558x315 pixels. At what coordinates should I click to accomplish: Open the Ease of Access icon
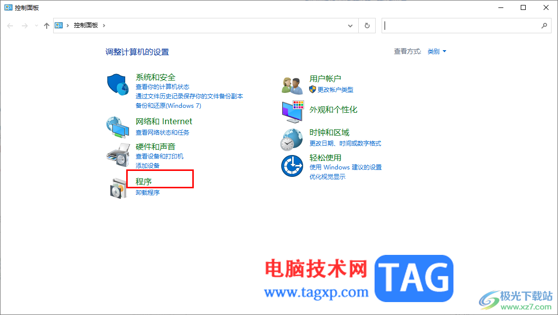[292, 166]
